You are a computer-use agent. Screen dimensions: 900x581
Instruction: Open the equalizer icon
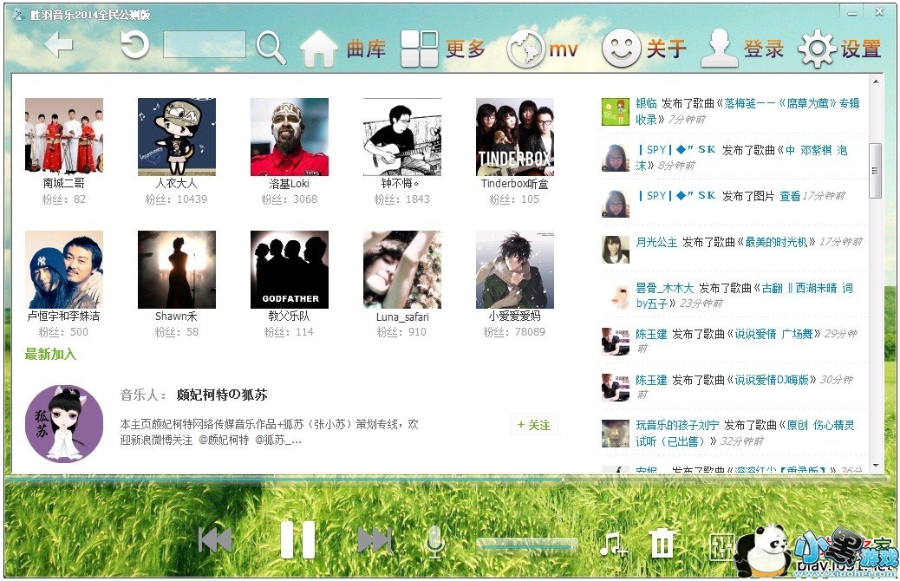pos(721,546)
